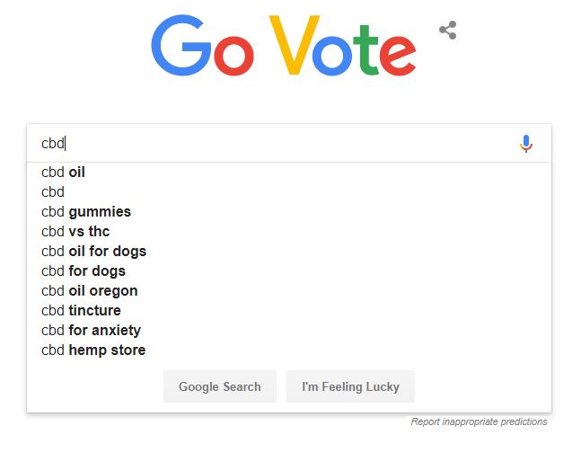
Task: Pick the 'cbd hemp store' suggestion
Action: (289, 350)
